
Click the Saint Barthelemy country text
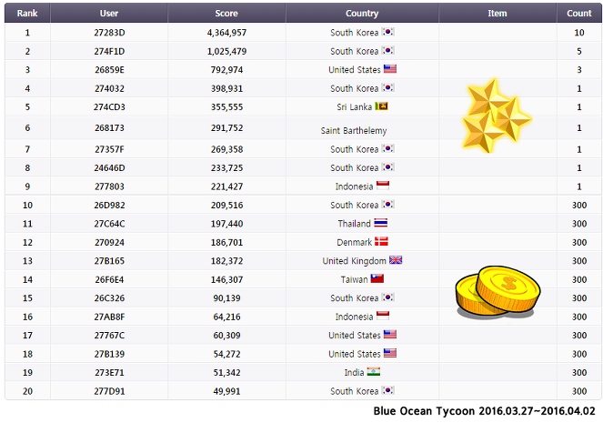coord(354,131)
